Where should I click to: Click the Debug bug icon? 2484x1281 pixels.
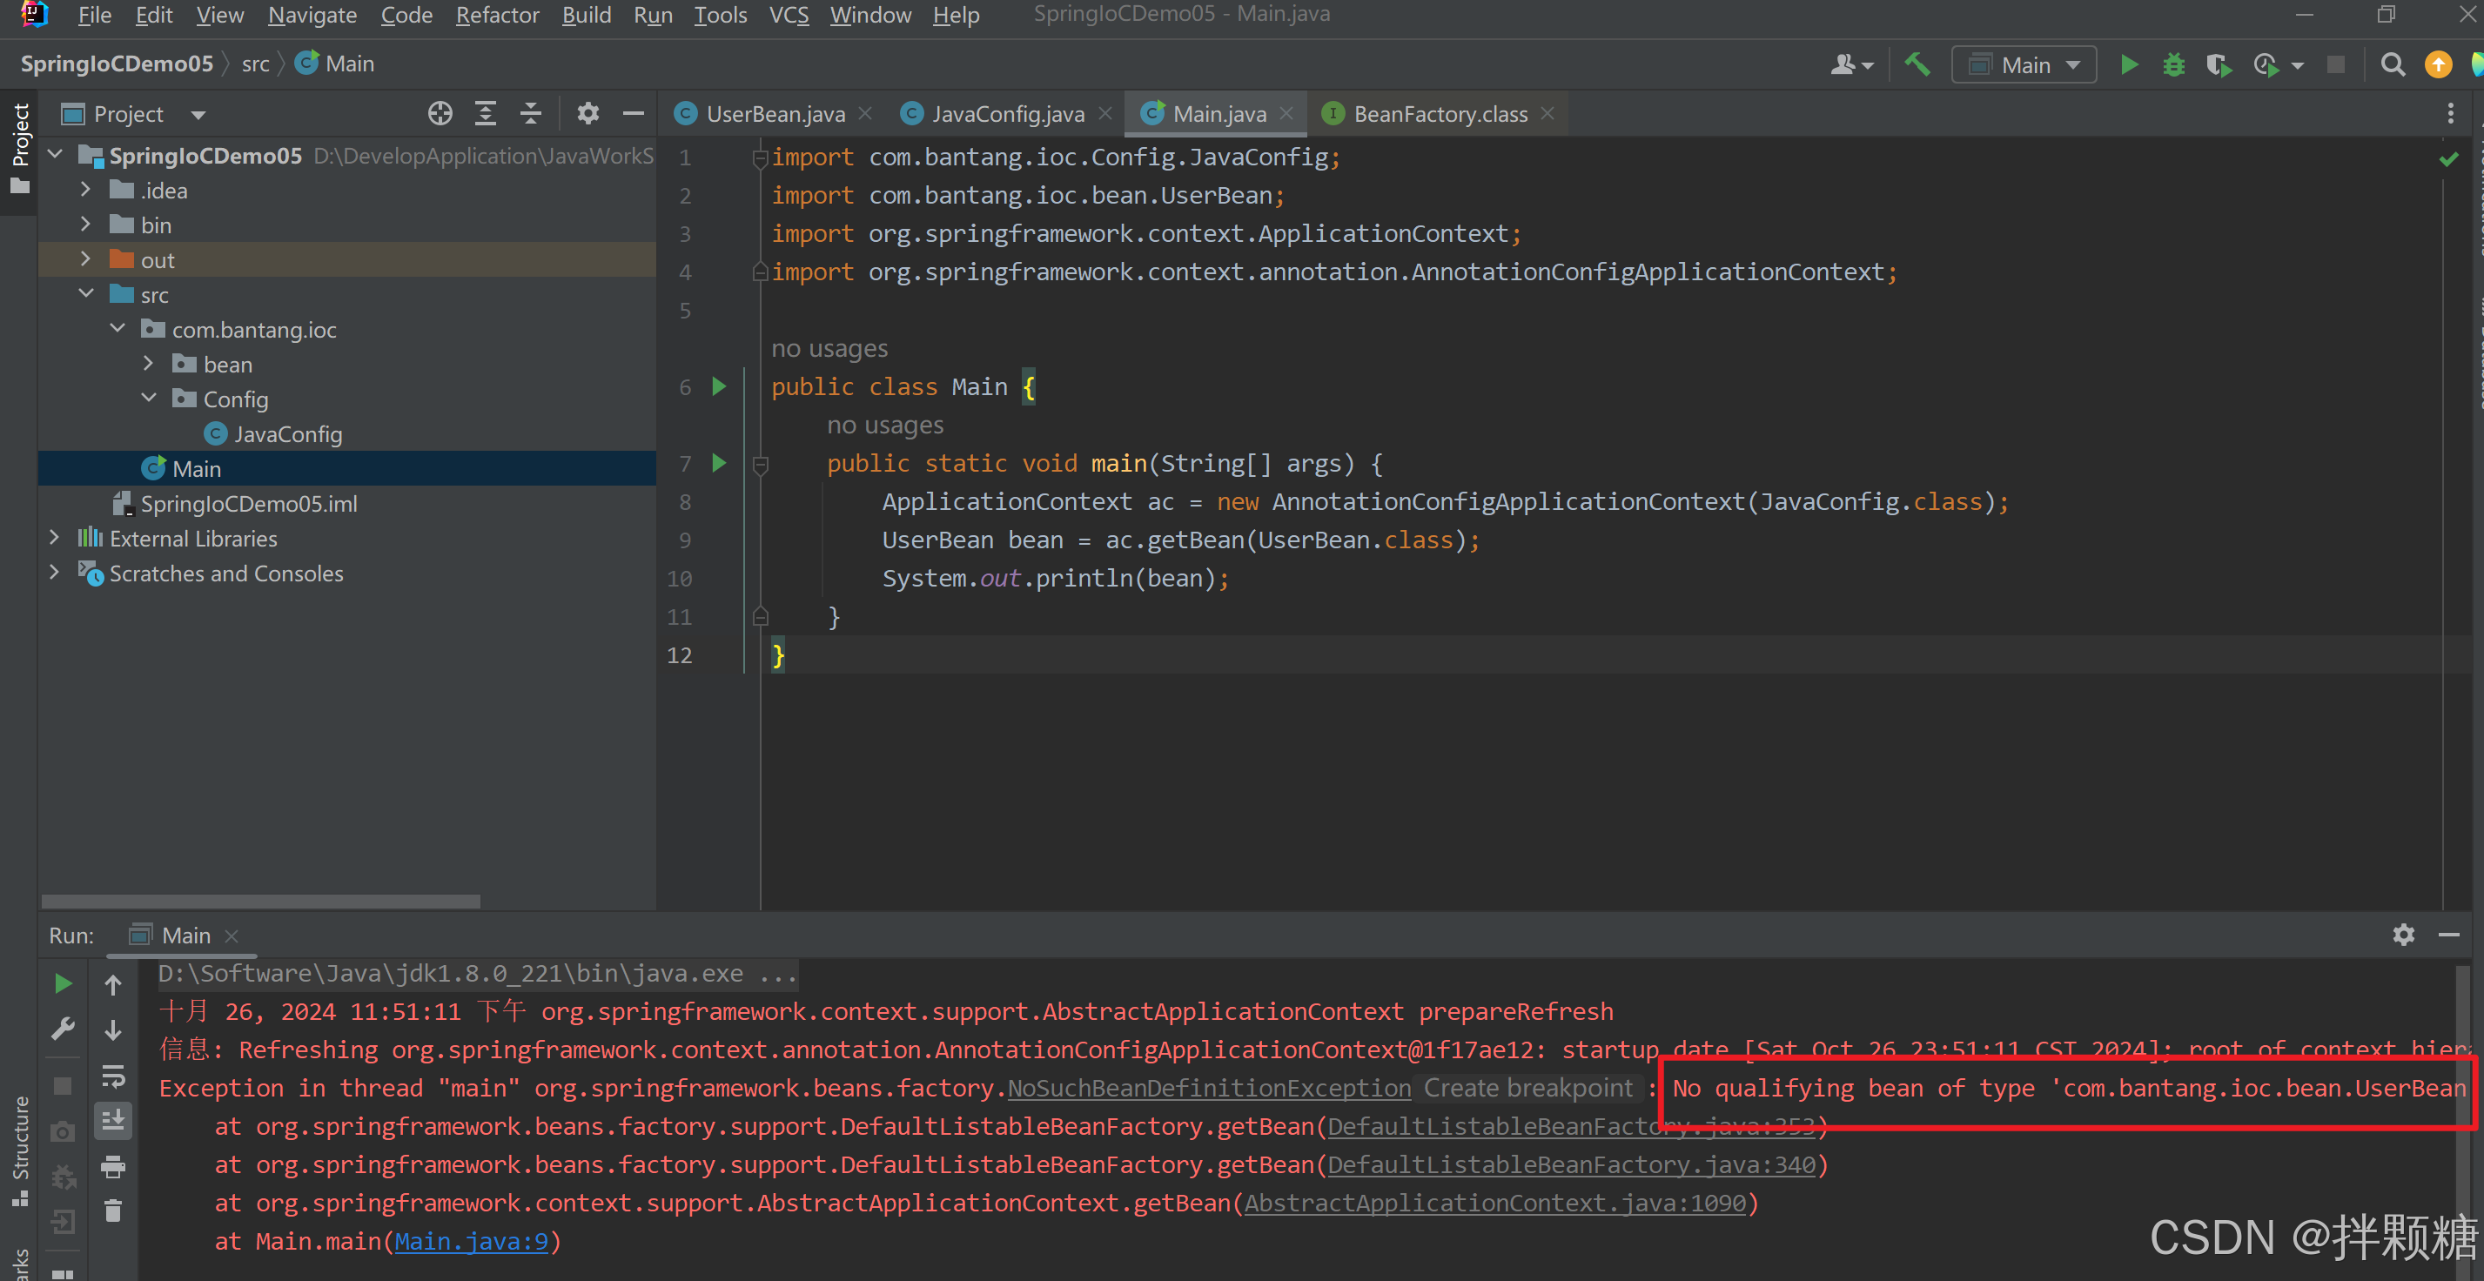pyautogui.click(x=2173, y=64)
